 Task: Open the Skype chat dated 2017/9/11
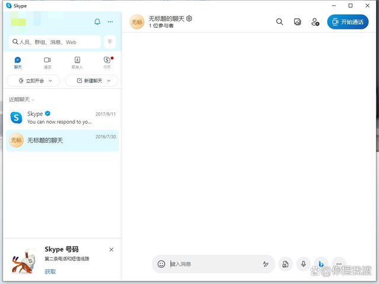click(62, 118)
